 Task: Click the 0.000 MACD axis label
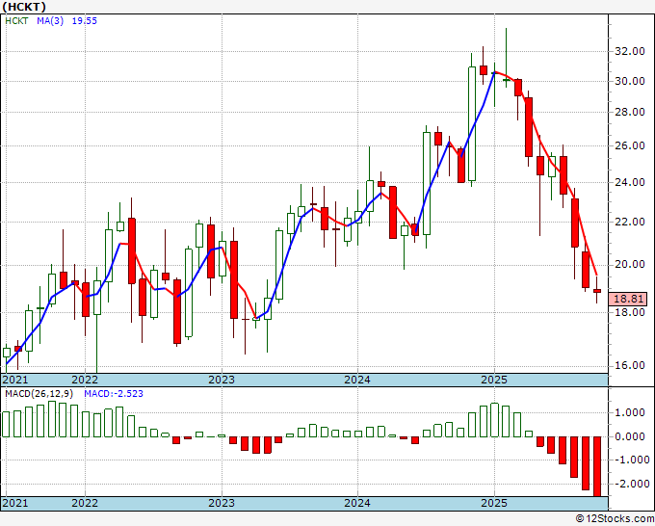pyautogui.click(x=630, y=436)
